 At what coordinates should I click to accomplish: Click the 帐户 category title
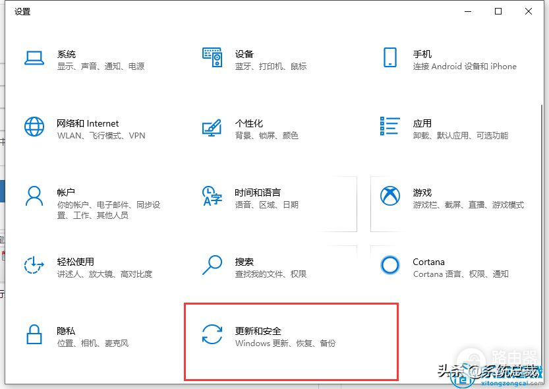[x=66, y=193]
